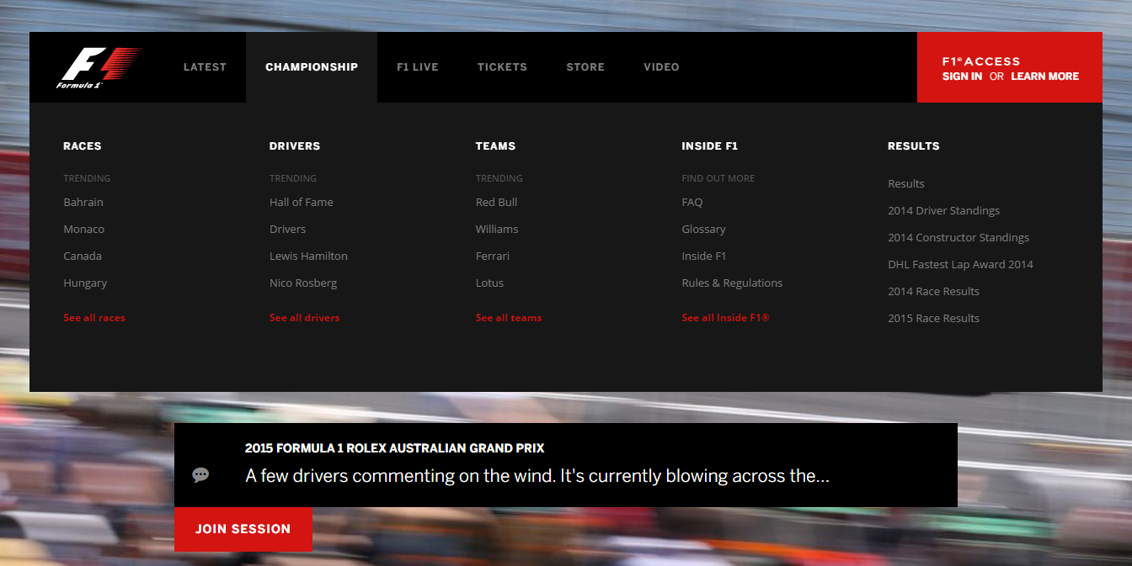The height and width of the screenshot is (566, 1132).
Task: Click the speech bubble comment icon
Action: click(200, 475)
